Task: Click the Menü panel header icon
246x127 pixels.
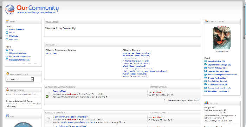Action: [7, 21]
